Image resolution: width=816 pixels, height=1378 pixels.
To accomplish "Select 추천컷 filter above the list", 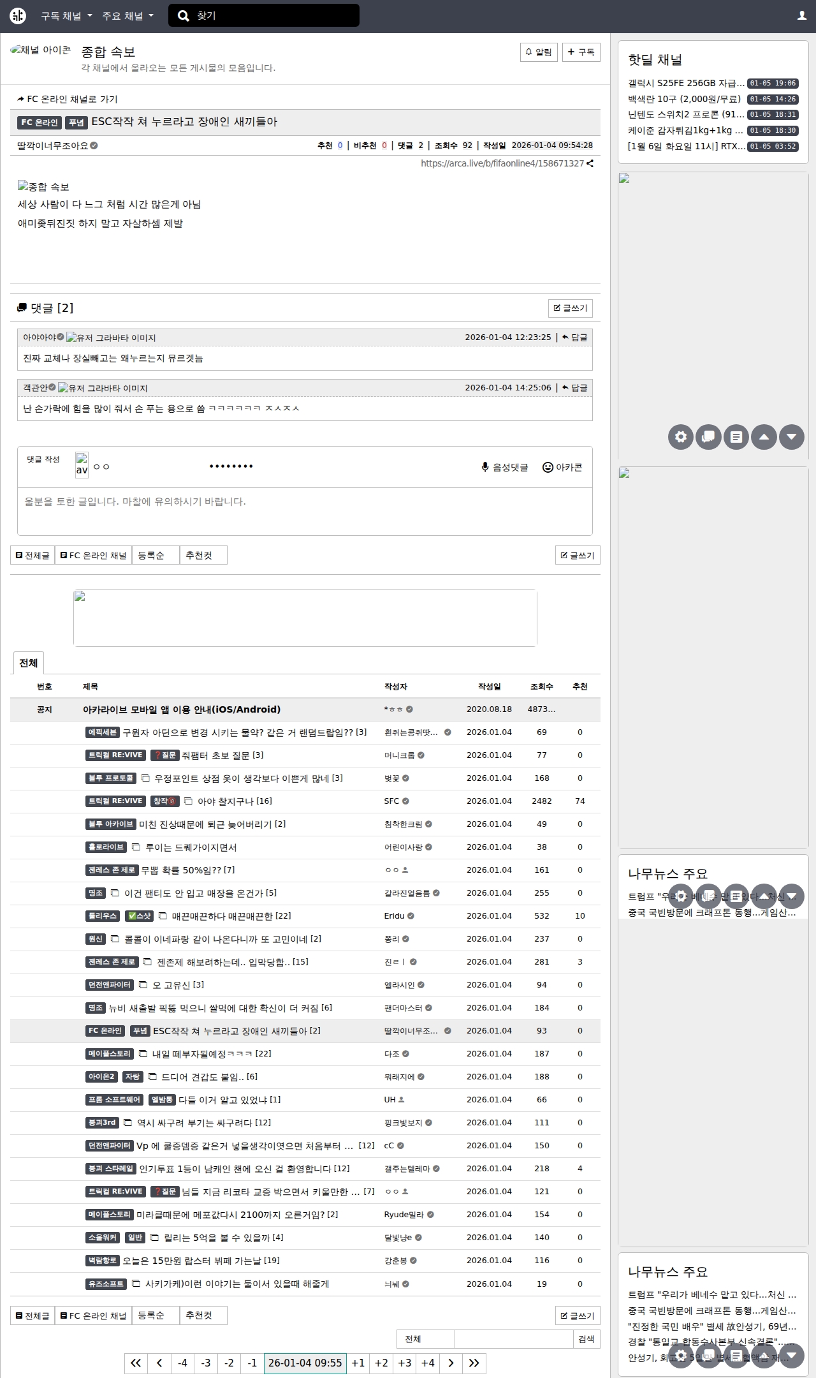I will tap(203, 556).
